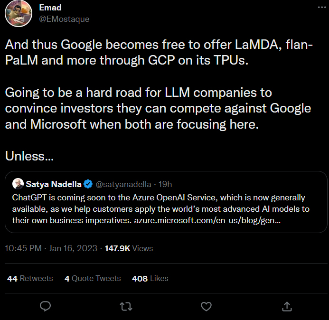Viewport: 329px width, 320px height.
Task: Open Satya Nadella's name in quoted tweet
Action: click(53, 184)
